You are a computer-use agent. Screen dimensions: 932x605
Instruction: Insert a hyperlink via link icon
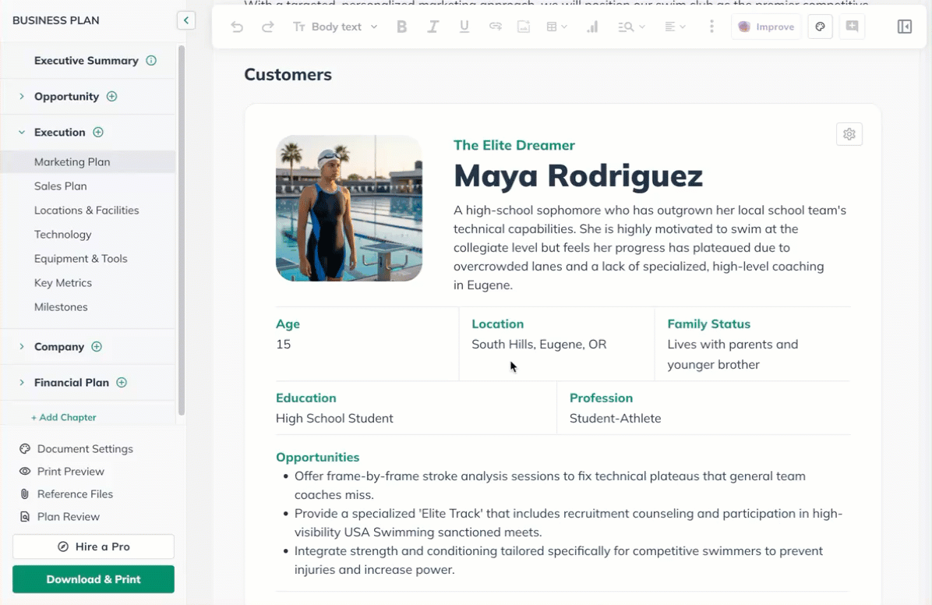coord(495,27)
